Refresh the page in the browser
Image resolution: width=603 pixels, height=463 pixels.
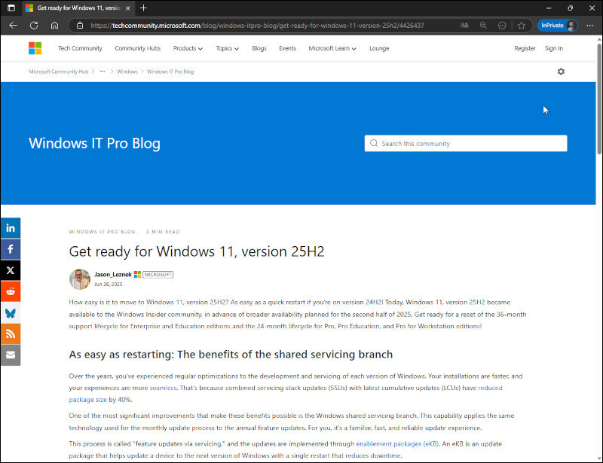coord(34,25)
